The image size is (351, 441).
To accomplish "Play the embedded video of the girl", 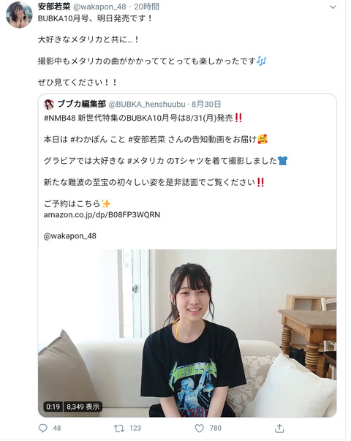I will coord(187,333).
